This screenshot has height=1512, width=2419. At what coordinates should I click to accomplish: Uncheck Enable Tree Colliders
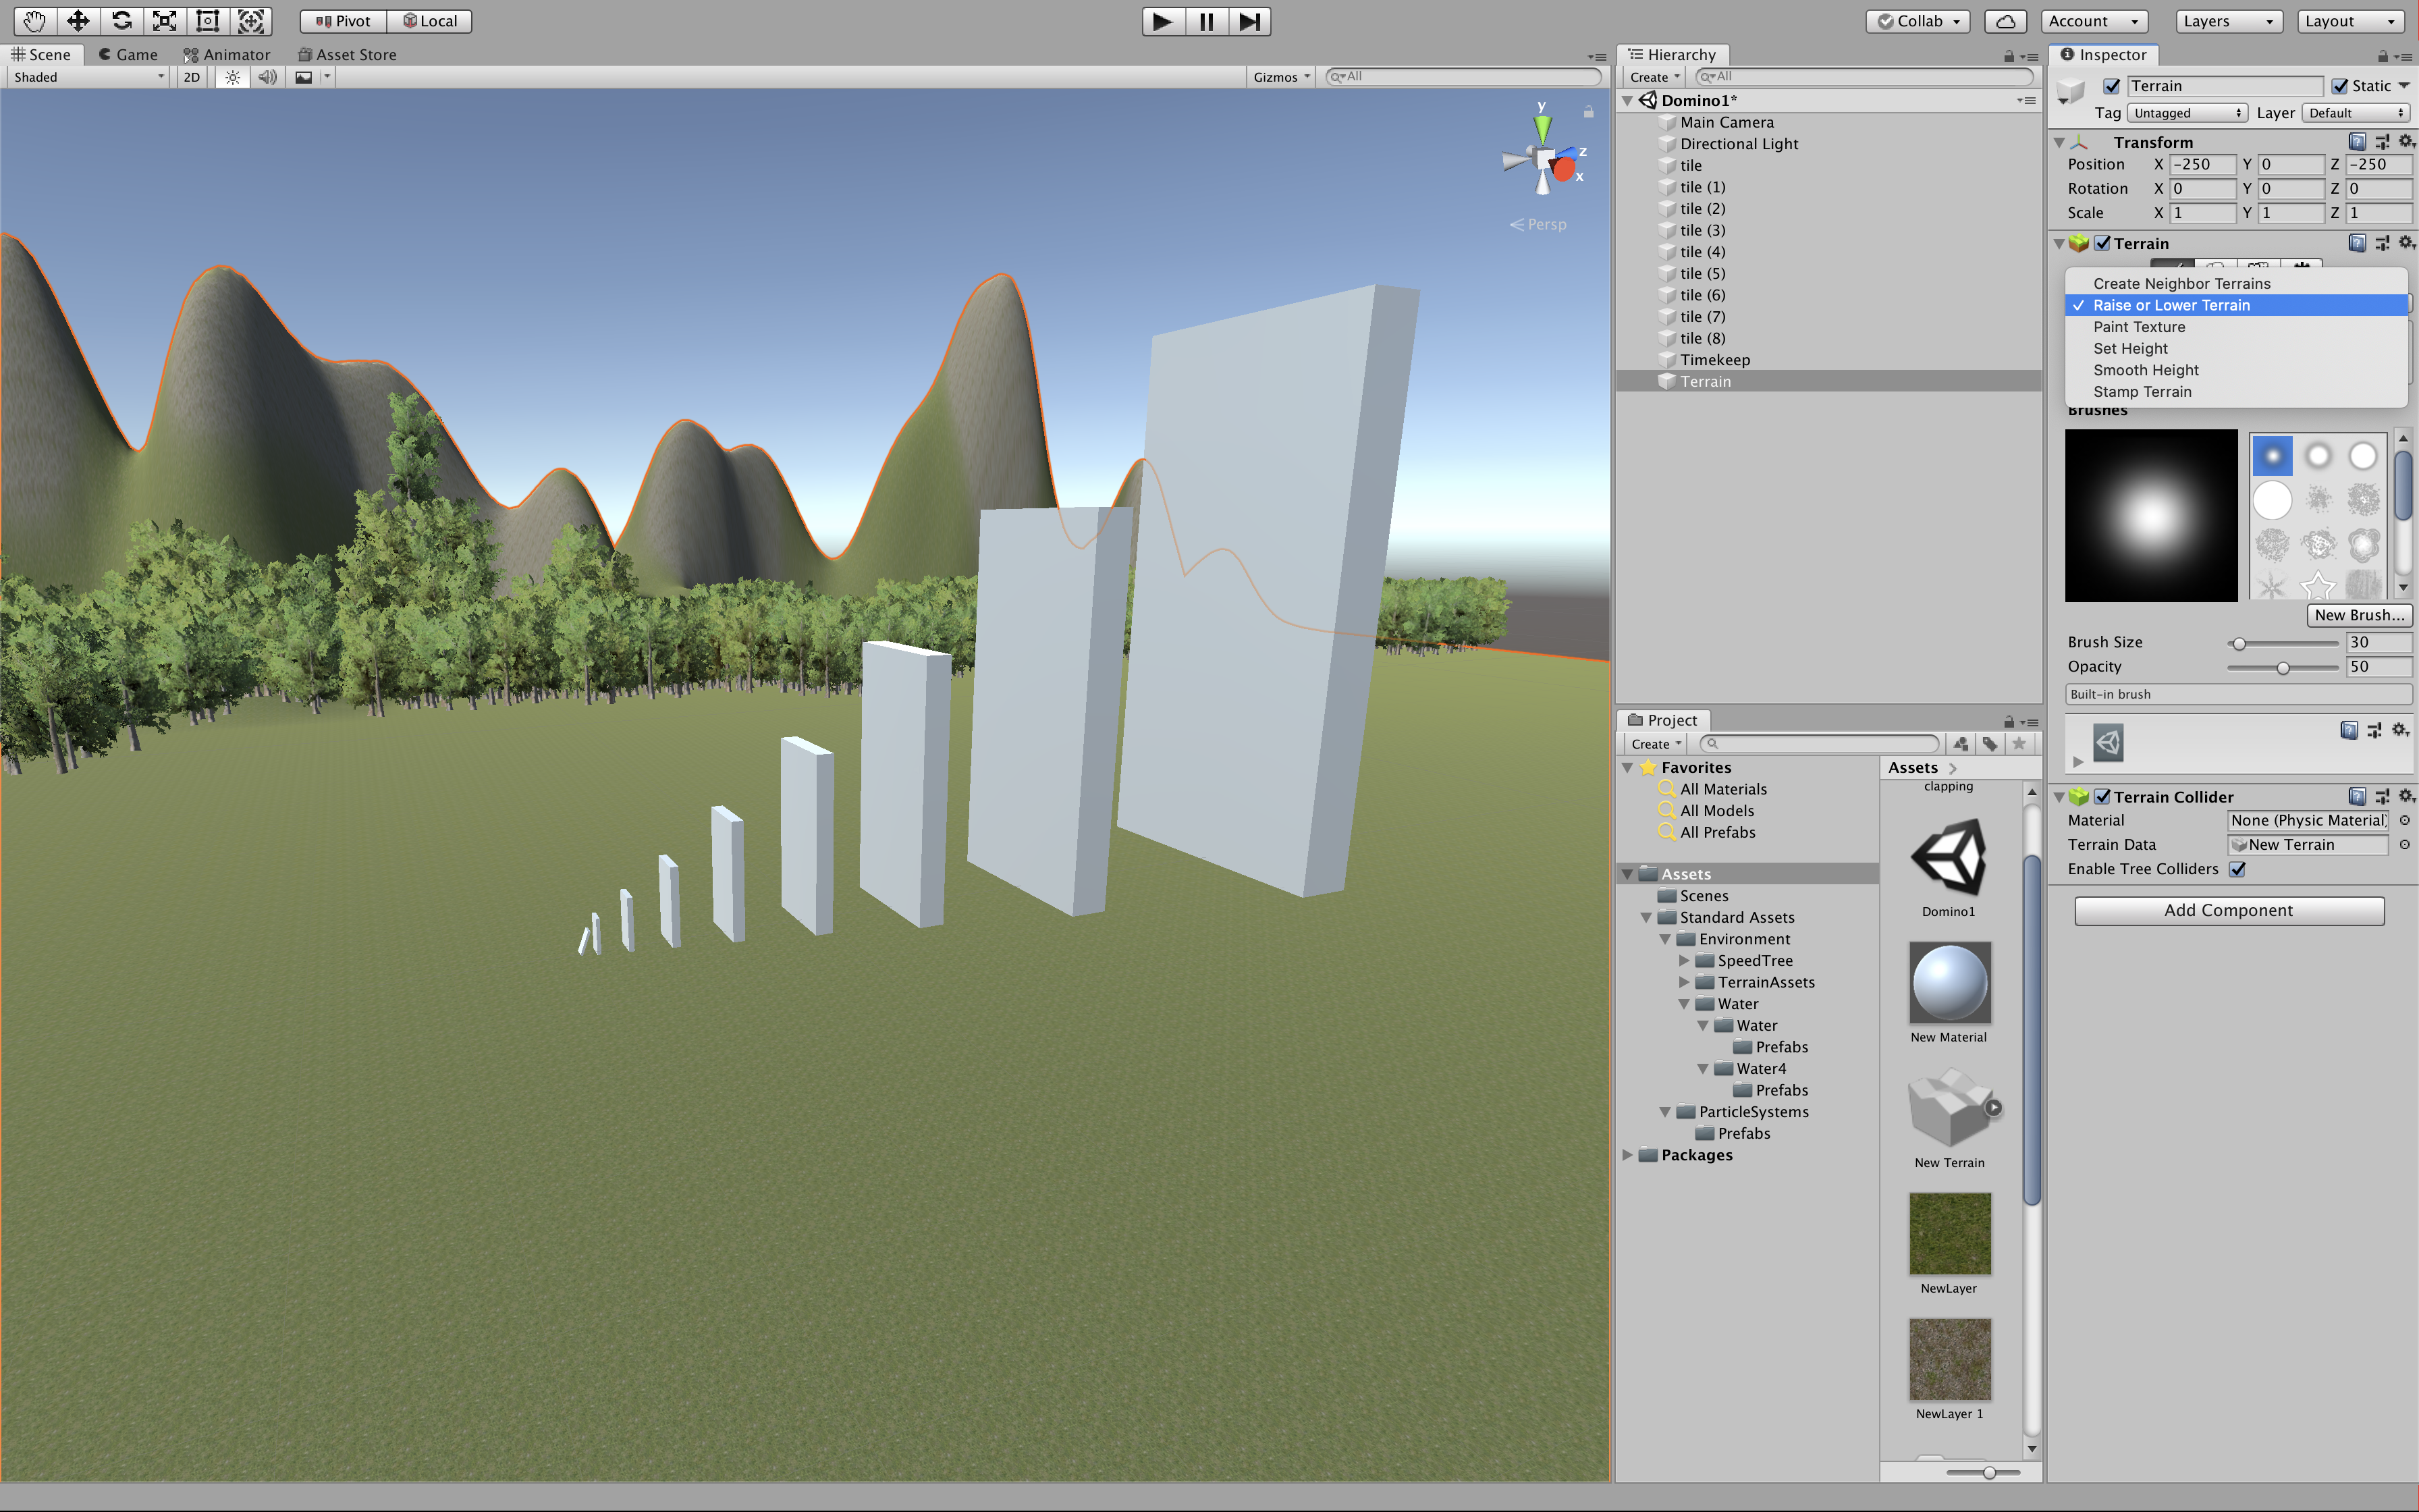tap(2238, 869)
